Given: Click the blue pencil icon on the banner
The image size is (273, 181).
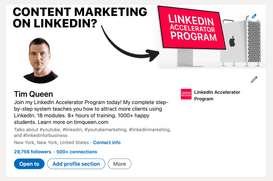Looking at the screenshot, I should pyautogui.click(x=254, y=16).
